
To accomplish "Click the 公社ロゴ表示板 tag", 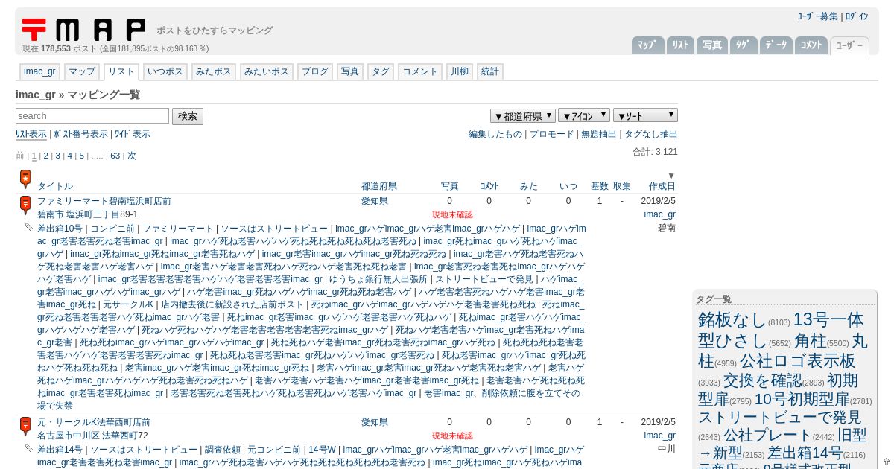I will click(797, 361).
